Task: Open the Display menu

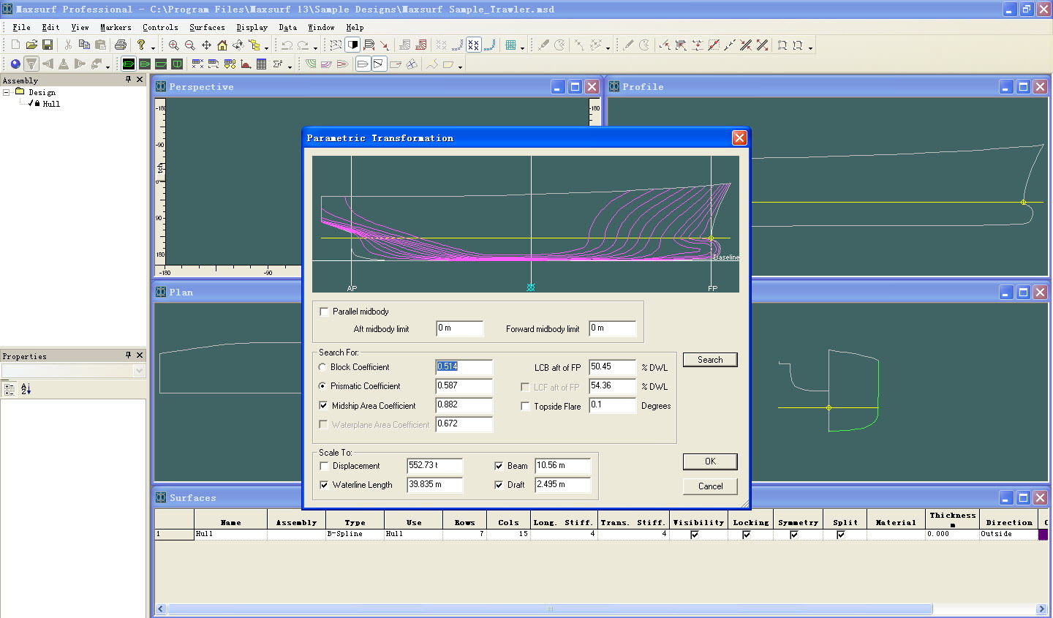Action: [x=252, y=27]
